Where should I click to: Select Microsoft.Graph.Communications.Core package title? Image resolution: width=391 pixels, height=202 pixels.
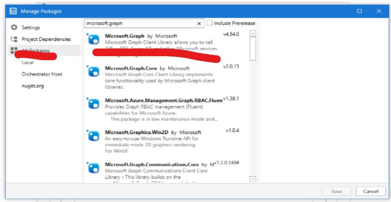tap(152, 165)
